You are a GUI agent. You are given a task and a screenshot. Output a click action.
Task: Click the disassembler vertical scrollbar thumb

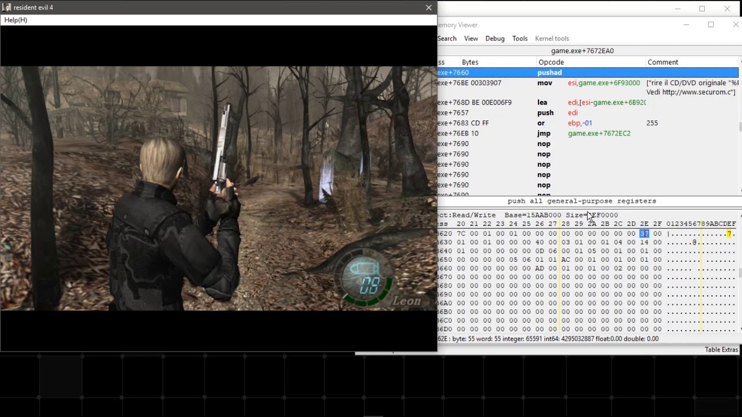pyautogui.click(x=740, y=127)
